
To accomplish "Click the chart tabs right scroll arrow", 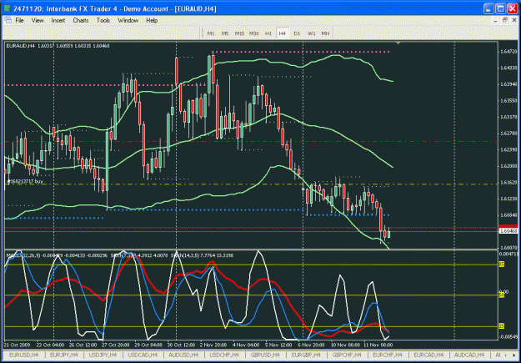I will (513, 355).
